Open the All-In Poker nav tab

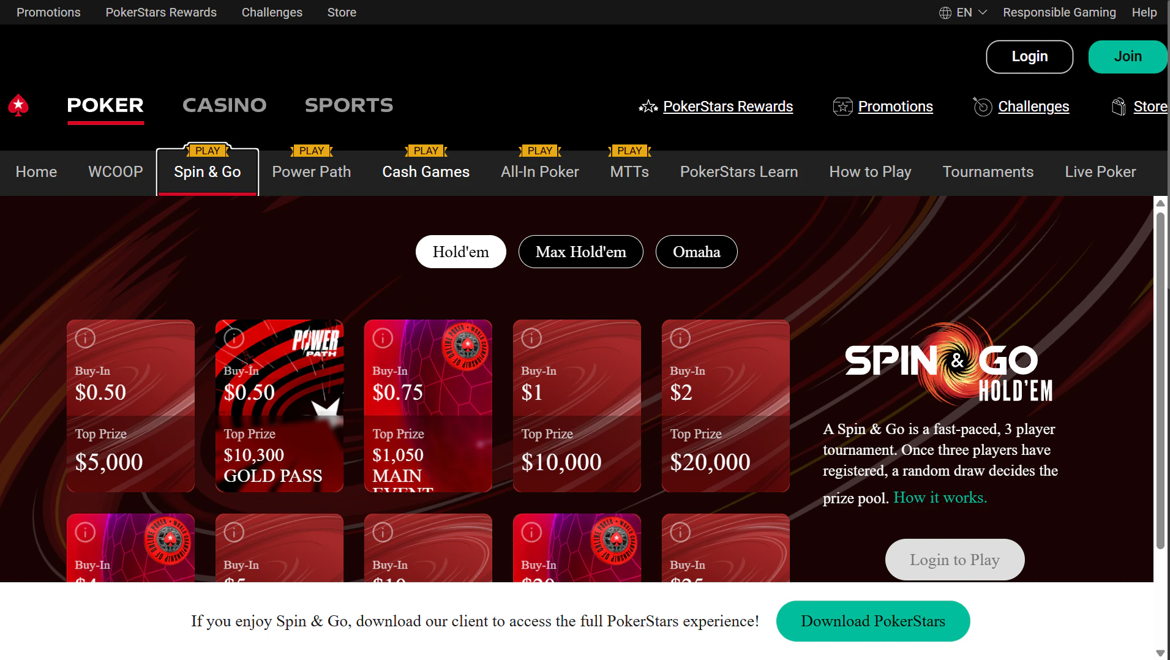pos(540,172)
